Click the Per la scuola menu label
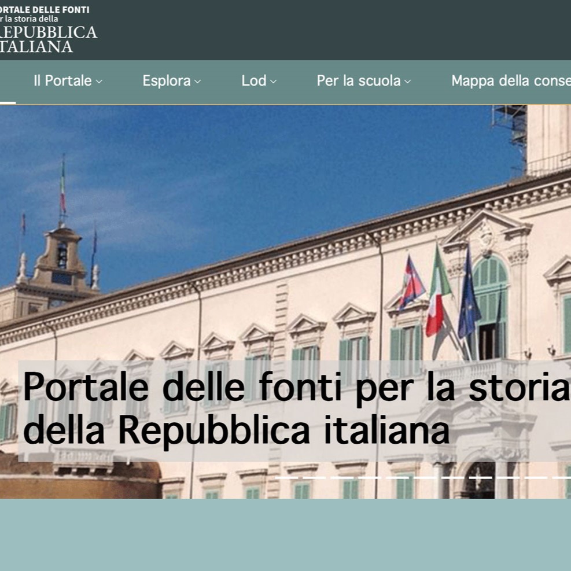This screenshot has height=571, width=571. (x=359, y=81)
